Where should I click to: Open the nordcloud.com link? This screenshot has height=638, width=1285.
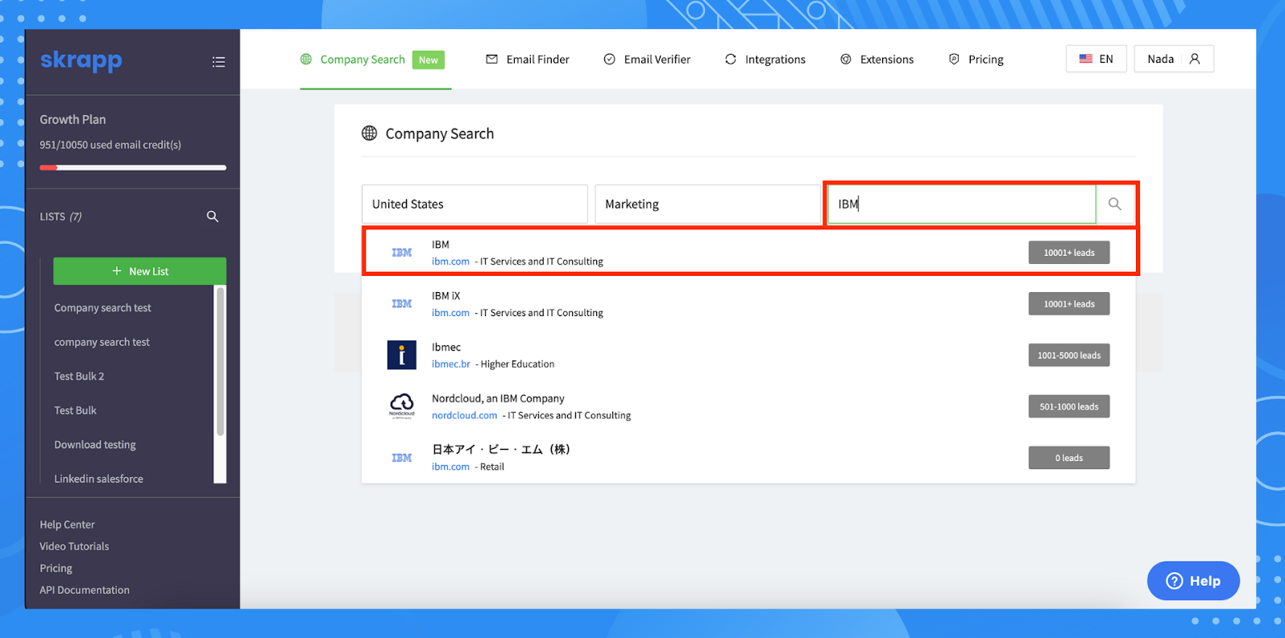(x=464, y=416)
